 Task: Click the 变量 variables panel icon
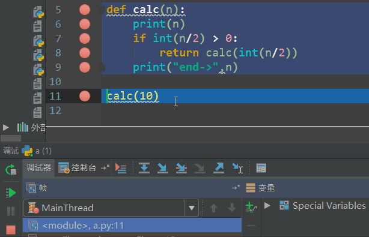point(251,188)
